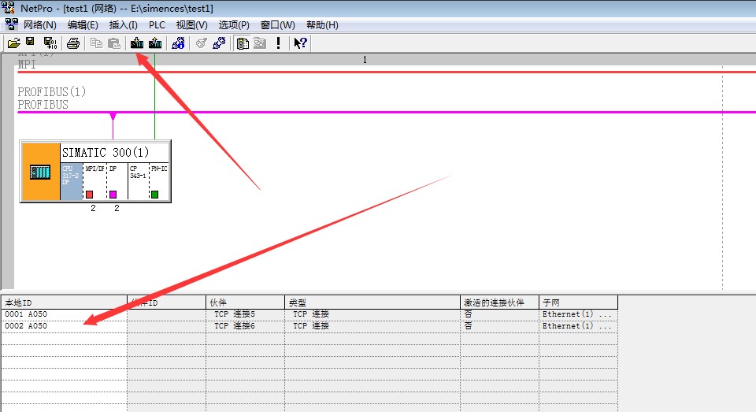
Task: Click the Save floppy disk icon
Action: tap(31, 43)
